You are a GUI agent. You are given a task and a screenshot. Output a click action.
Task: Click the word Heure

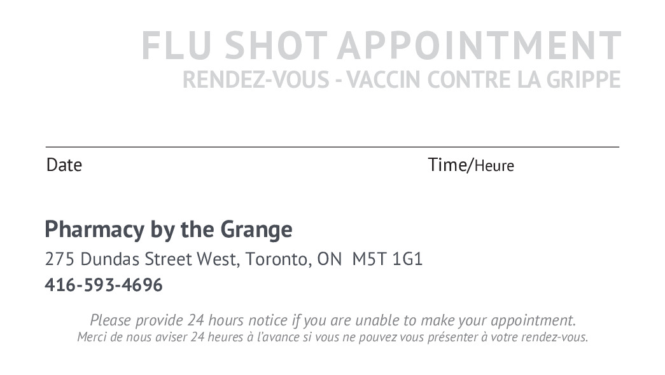pyautogui.click(x=494, y=167)
